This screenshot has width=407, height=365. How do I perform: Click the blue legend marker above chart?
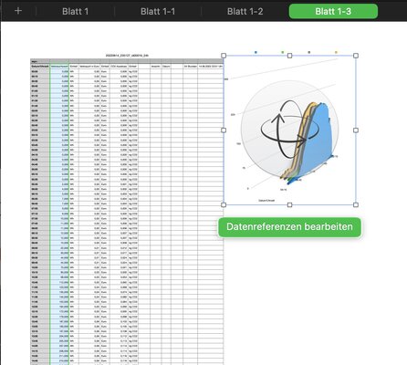pyautogui.click(x=256, y=52)
